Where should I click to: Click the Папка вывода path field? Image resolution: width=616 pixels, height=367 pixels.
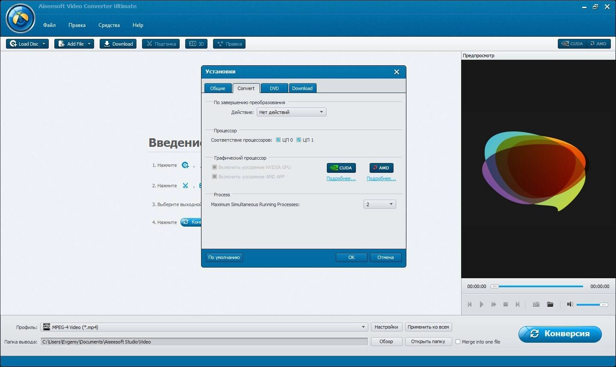pos(204,342)
